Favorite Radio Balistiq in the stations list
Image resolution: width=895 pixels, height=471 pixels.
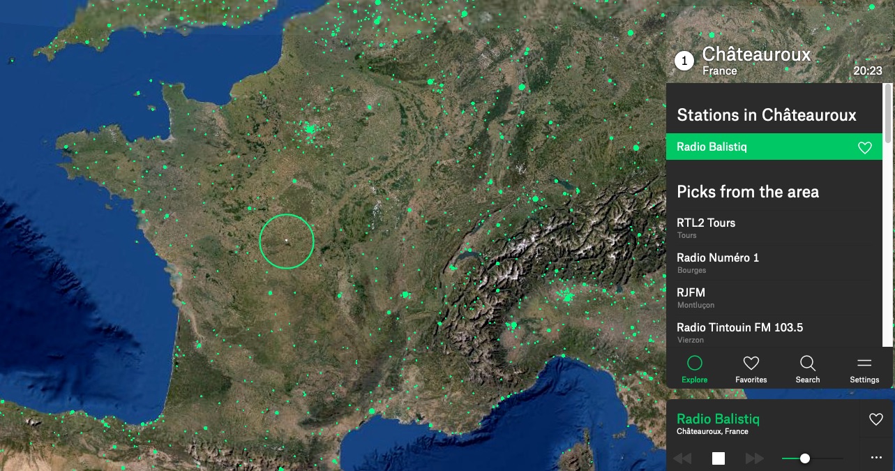tap(865, 147)
